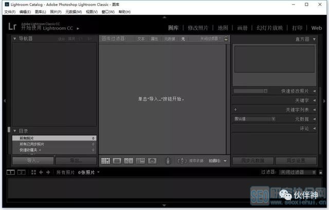Open sort order 拍摄时间 dropdown
The height and width of the screenshot is (210, 329).
tap(217, 161)
